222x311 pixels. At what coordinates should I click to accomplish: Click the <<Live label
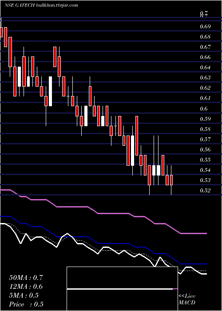pyautogui.click(x=187, y=296)
